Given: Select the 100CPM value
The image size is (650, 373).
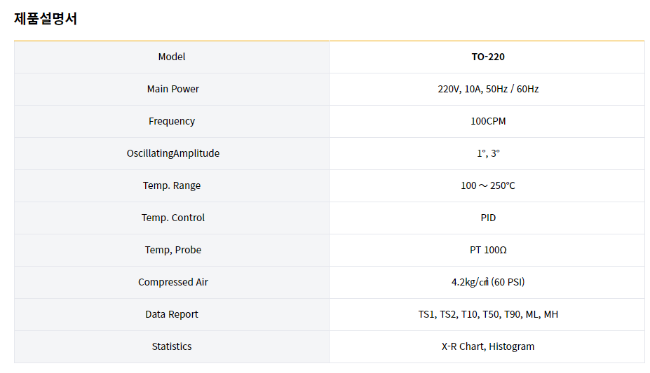Looking at the screenshot, I should point(488,121).
